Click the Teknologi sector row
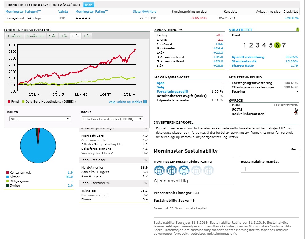The height and width of the screenshot is (239, 305). (114, 191)
